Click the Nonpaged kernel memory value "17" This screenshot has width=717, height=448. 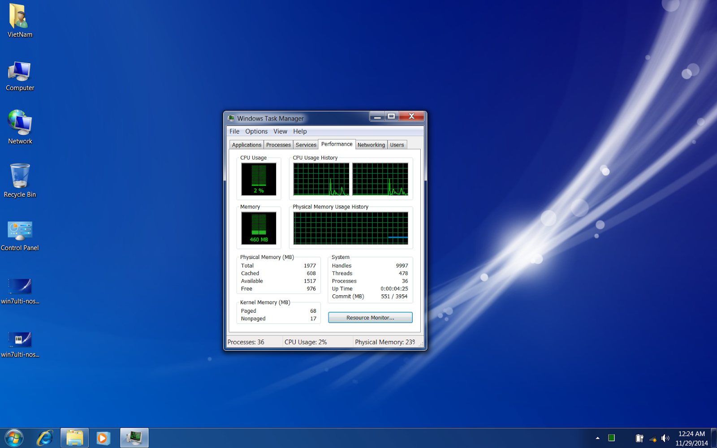coord(313,319)
